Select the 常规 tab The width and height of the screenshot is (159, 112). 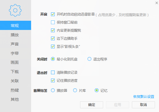pos(16,25)
